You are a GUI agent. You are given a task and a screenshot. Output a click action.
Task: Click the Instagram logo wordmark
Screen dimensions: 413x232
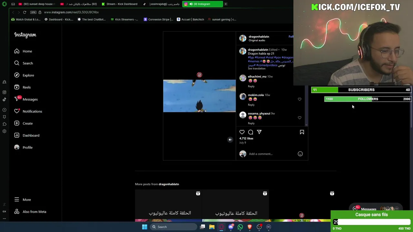pos(25,35)
